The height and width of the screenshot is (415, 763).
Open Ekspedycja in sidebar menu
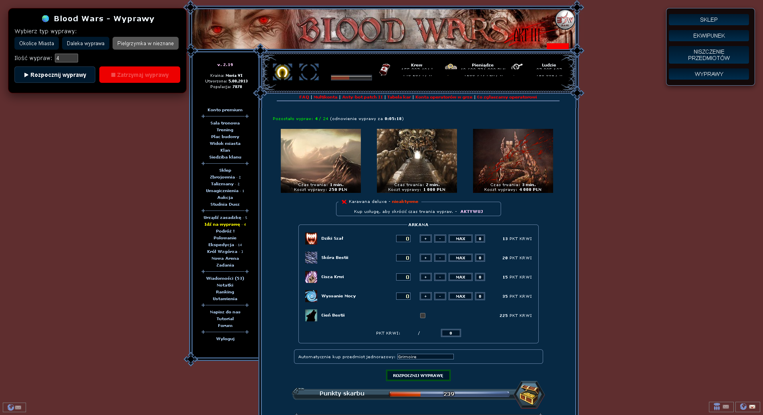click(x=221, y=245)
